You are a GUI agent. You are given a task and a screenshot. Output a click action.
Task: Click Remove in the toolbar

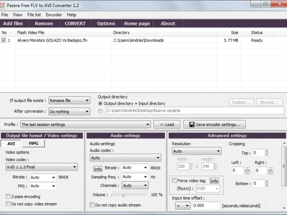[x=44, y=23]
